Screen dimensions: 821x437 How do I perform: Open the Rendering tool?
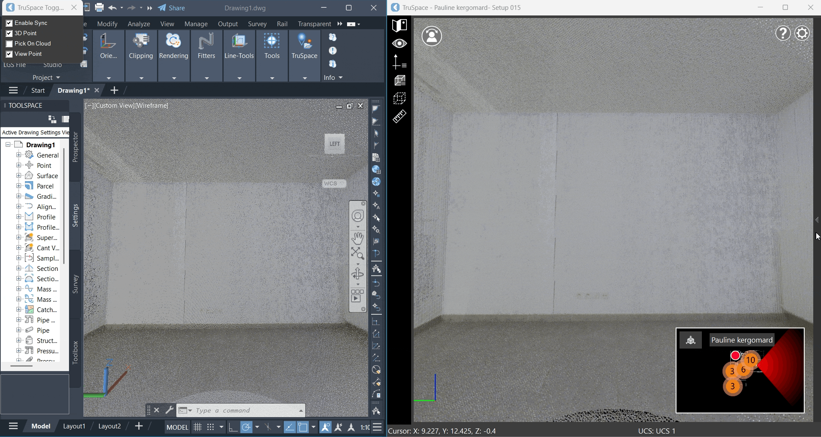pyautogui.click(x=173, y=47)
